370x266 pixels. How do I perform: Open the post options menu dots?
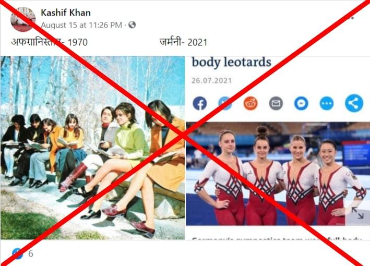pos(349,17)
